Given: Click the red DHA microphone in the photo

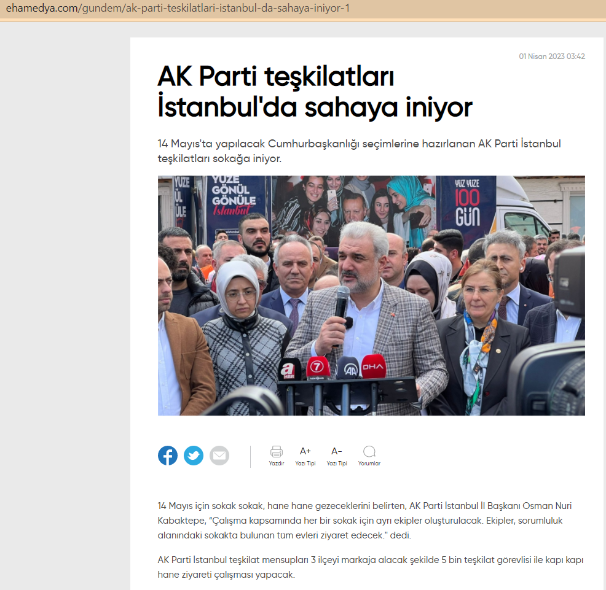Looking at the screenshot, I should click(x=373, y=367).
